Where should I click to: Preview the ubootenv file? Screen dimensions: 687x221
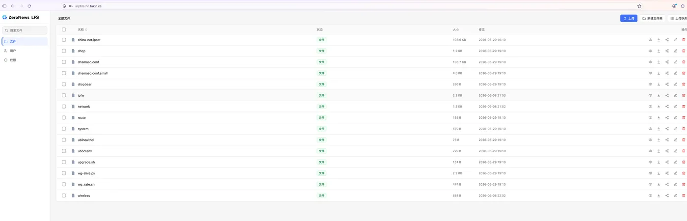650,151
